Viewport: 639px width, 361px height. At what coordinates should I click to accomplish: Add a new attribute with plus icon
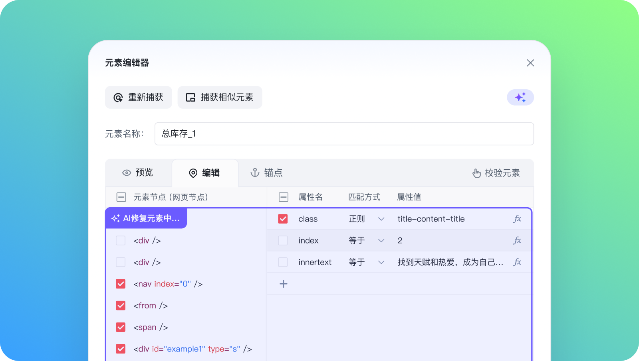pyautogui.click(x=283, y=284)
